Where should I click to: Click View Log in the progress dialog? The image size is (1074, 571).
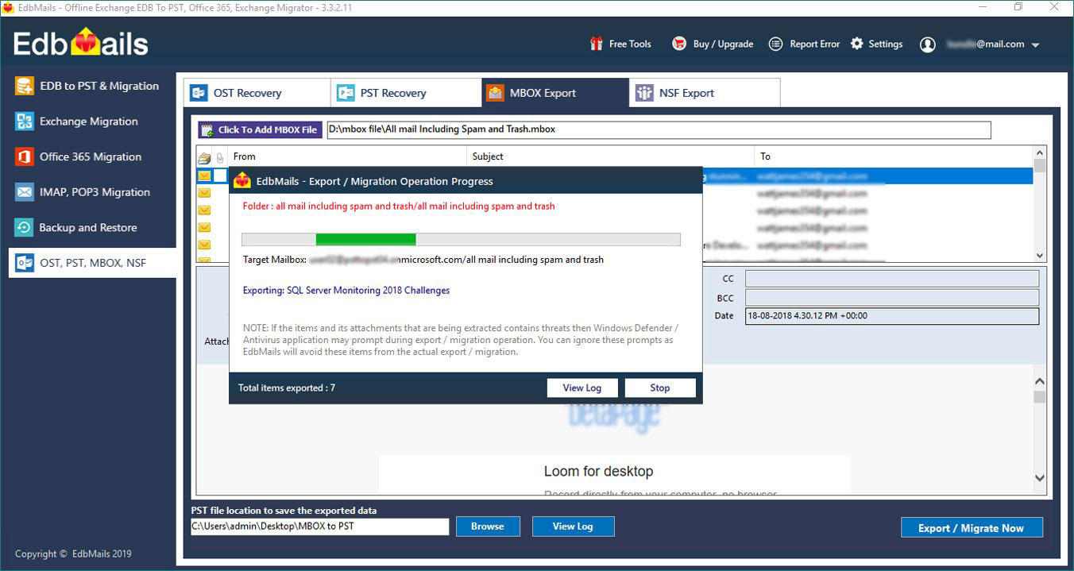582,388
